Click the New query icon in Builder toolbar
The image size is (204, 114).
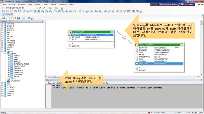coord(11,18)
